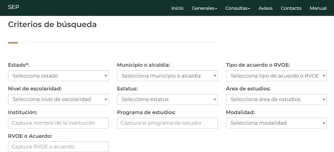Click the Modalidad field label
This screenshot has width=334, height=152.
coord(240,112)
